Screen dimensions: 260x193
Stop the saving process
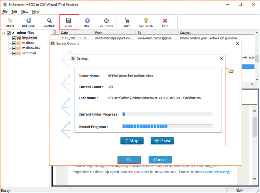[x=132, y=141]
